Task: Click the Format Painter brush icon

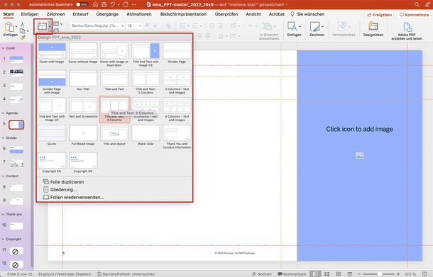Action: point(23,38)
